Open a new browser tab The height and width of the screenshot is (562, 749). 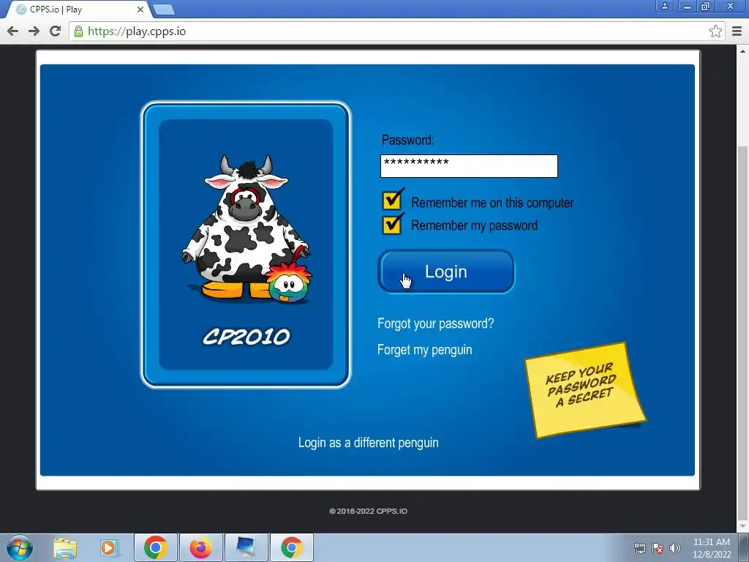[164, 10]
